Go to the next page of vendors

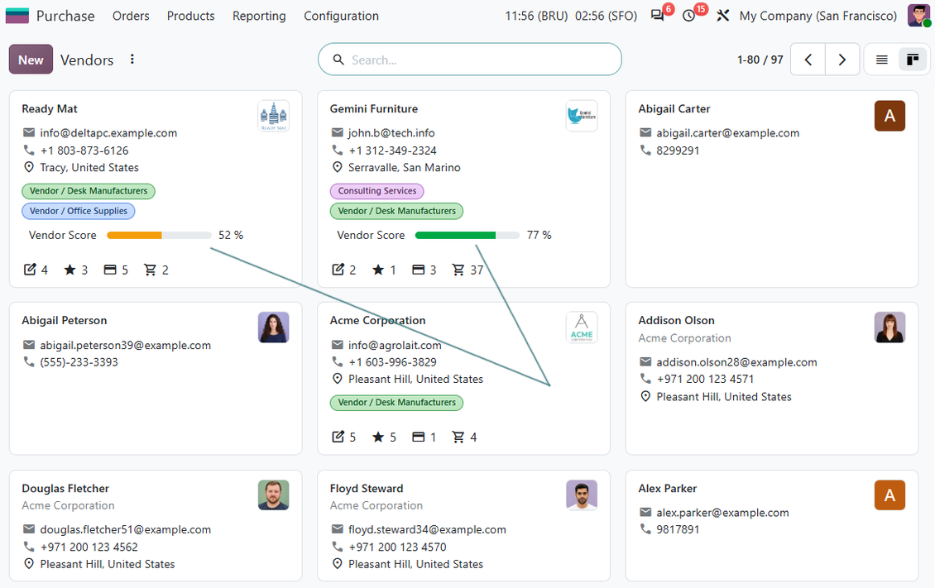[x=842, y=60]
